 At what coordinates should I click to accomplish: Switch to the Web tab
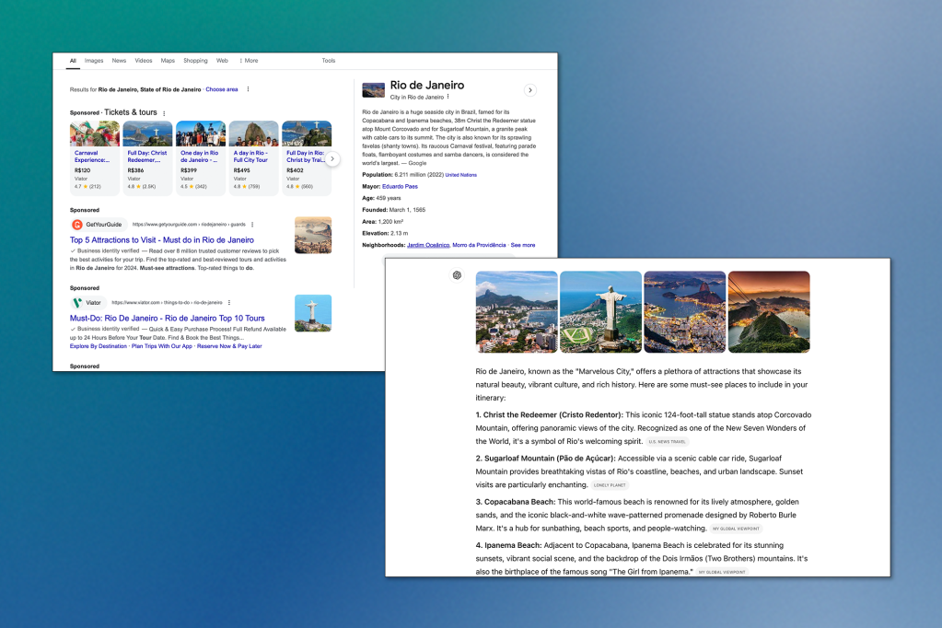222,61
